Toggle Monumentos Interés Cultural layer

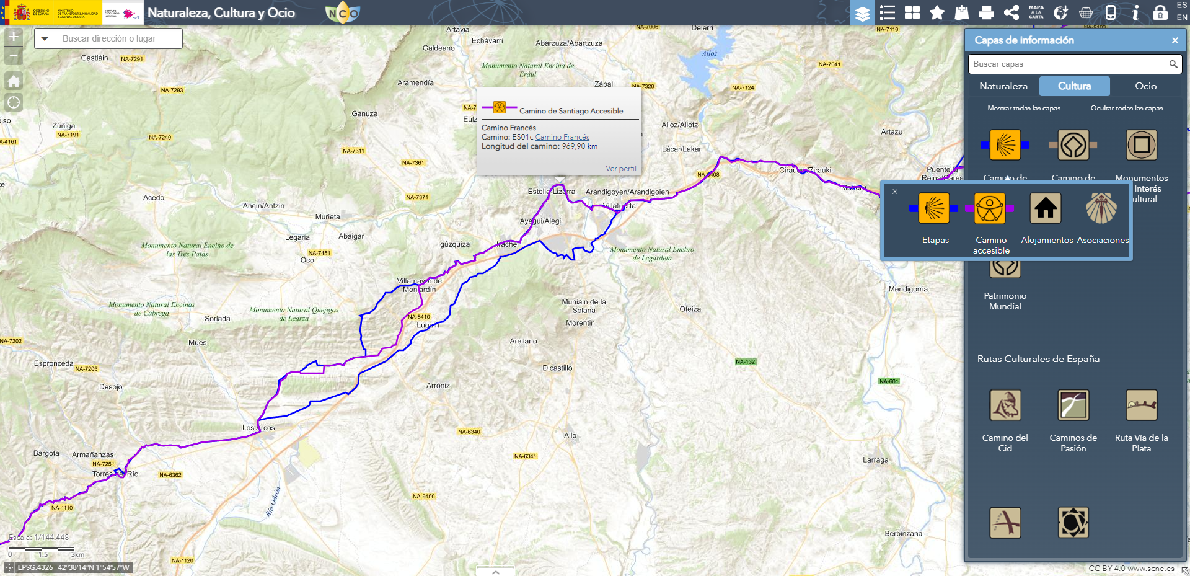(x=1142, y=145)
